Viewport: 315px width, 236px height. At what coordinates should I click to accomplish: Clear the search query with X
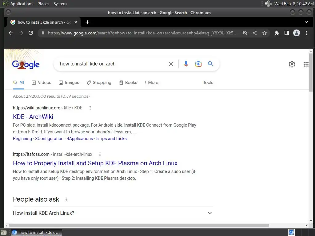click(x=171, y=64)
